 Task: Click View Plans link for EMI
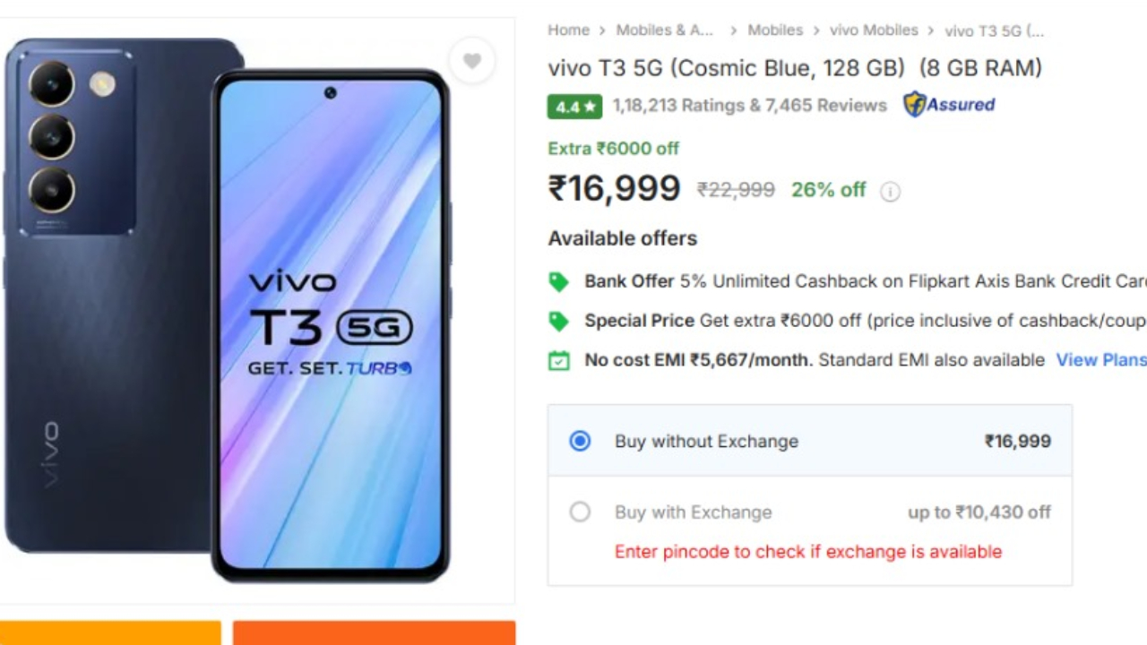point(1100,360)
